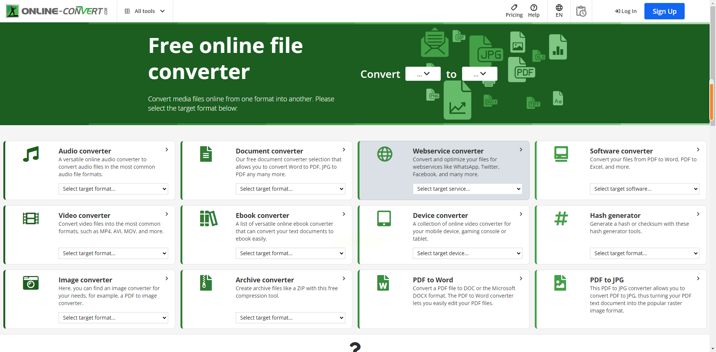Click the Device converter tablet icon
716x352 pixels.
384,218
